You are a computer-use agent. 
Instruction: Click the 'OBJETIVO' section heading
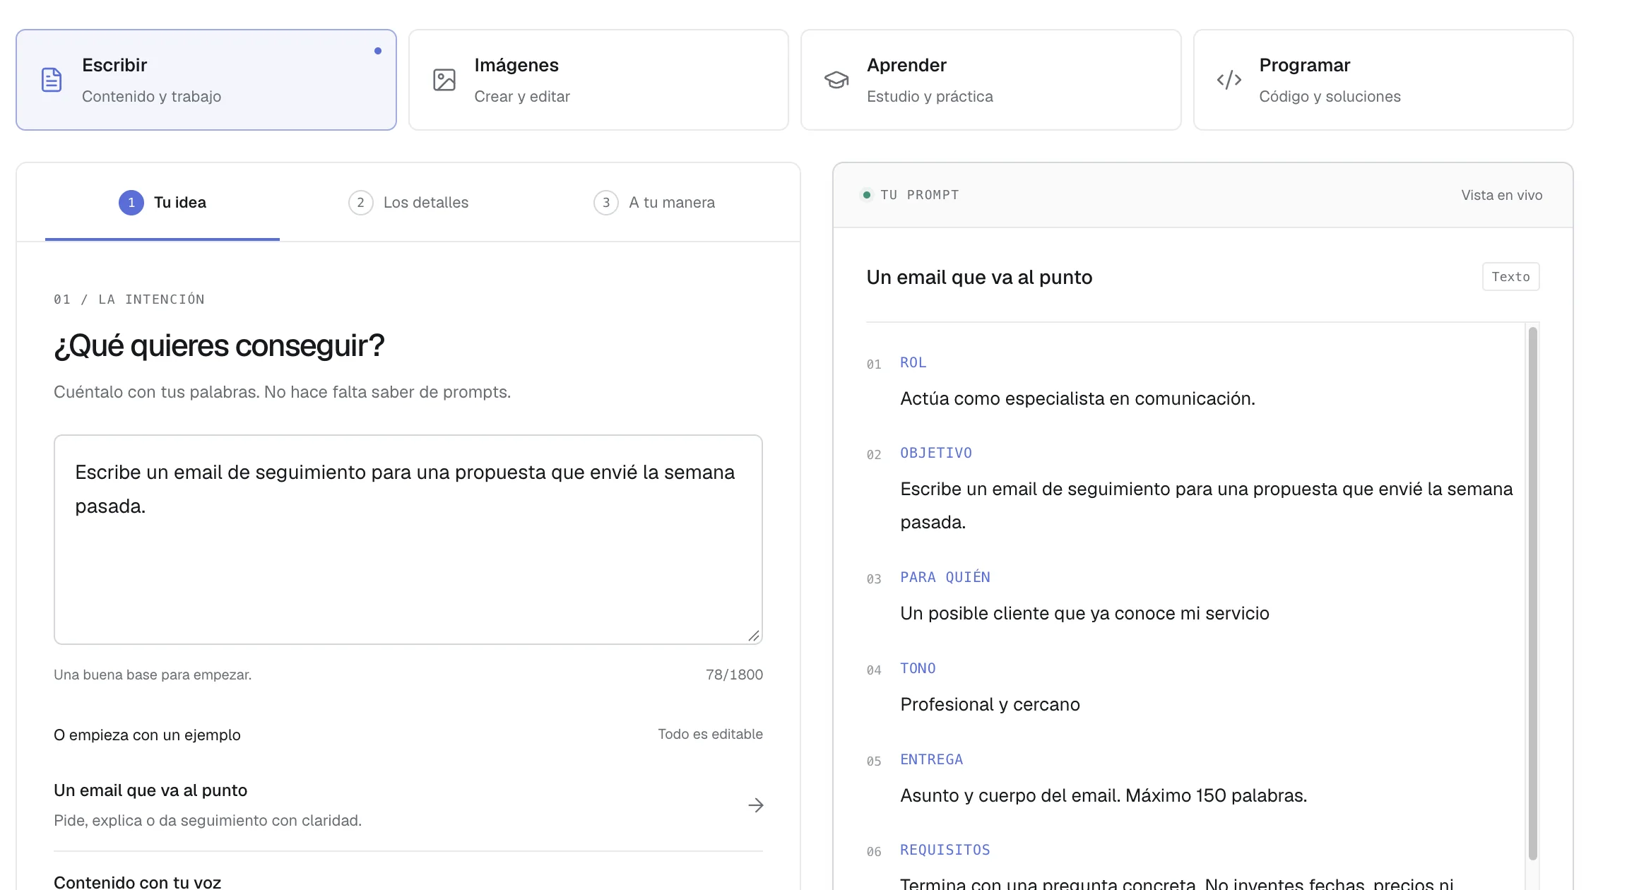(935, 453)
